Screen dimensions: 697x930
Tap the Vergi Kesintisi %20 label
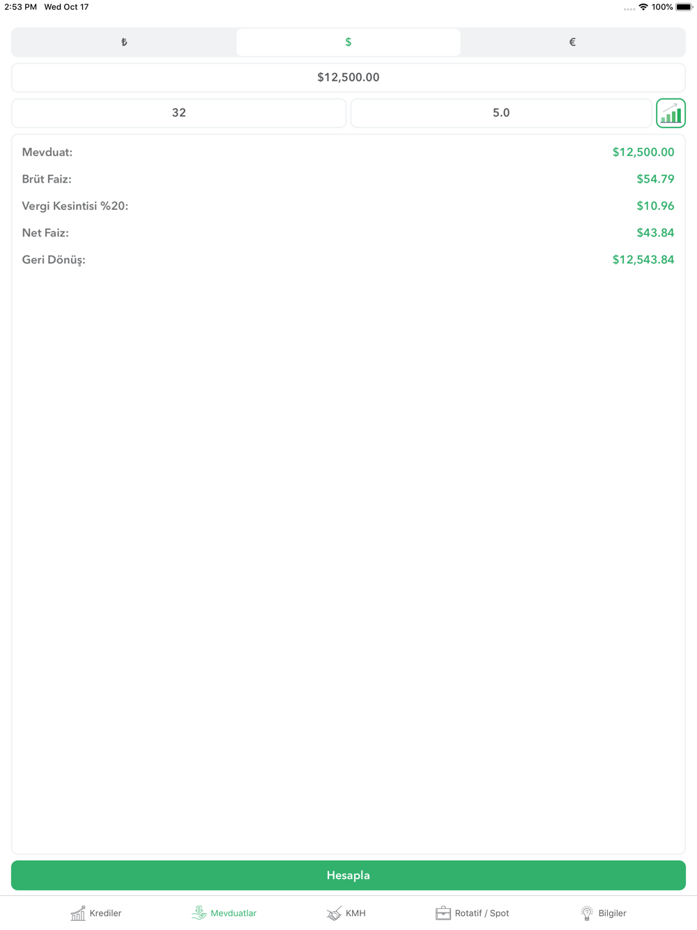tap(75, 206)
